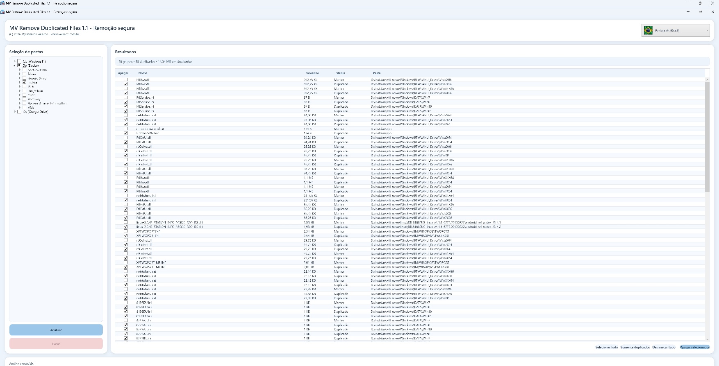
Task: Click Apagar selecionados
Action: tap(694, 347)
